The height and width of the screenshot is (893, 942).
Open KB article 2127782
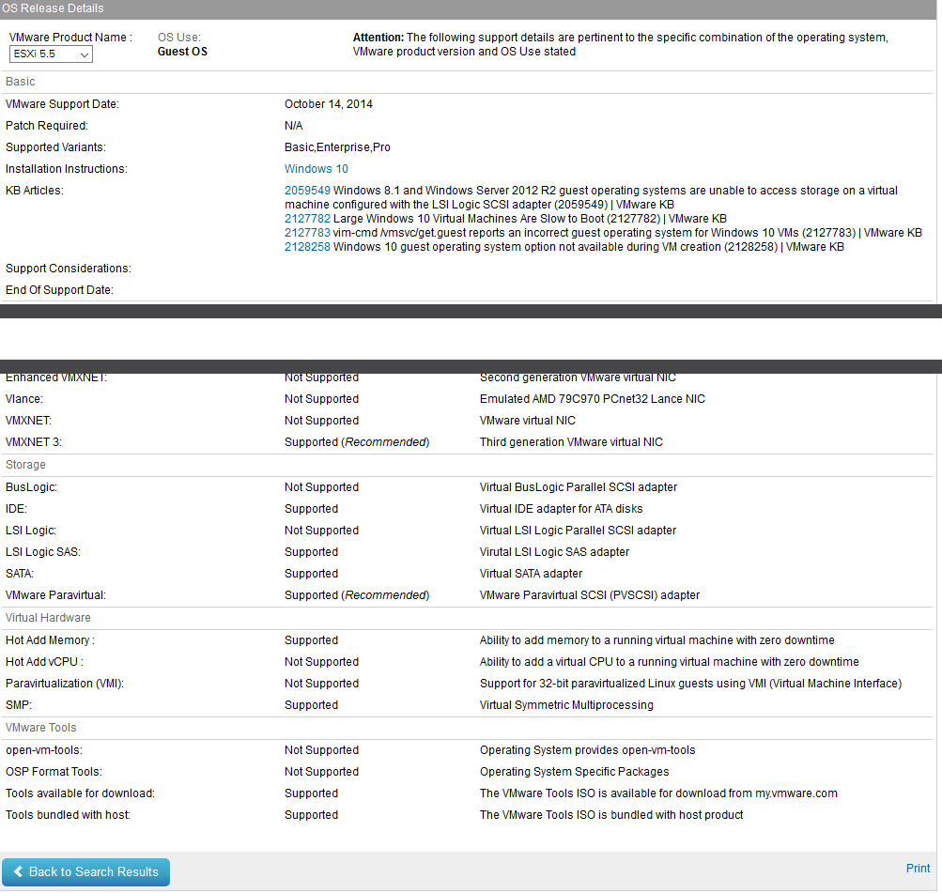pos(307,219)
